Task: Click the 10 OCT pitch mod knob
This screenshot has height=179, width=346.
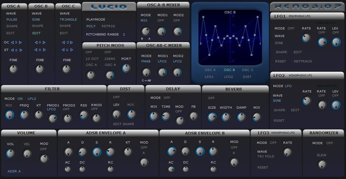Action: click(x=90, y=75)
